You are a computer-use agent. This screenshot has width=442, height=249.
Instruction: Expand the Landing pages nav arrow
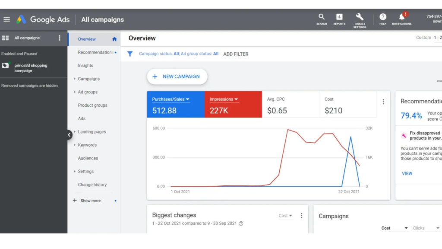coord(75,132)
